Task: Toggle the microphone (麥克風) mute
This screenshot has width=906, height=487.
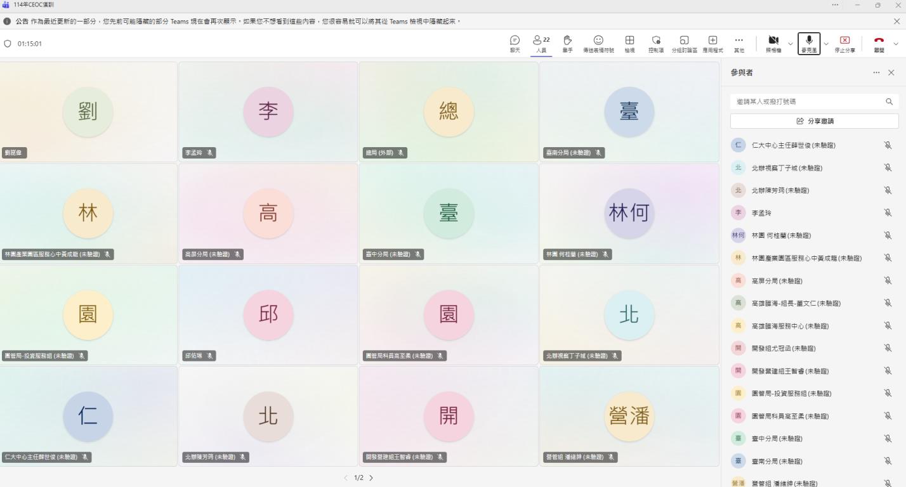Action: [x=809, y=43]
